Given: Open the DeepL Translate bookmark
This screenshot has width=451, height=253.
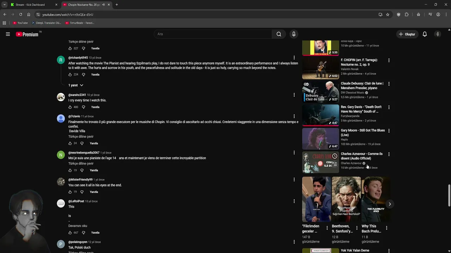Looking at the screenshot, I should coord(46,23).
